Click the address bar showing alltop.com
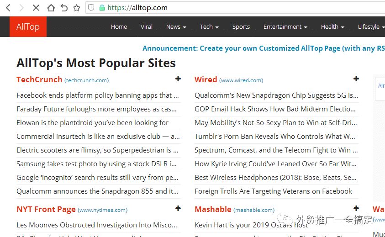This screenshot has width=385, height=237. (235, 8)
